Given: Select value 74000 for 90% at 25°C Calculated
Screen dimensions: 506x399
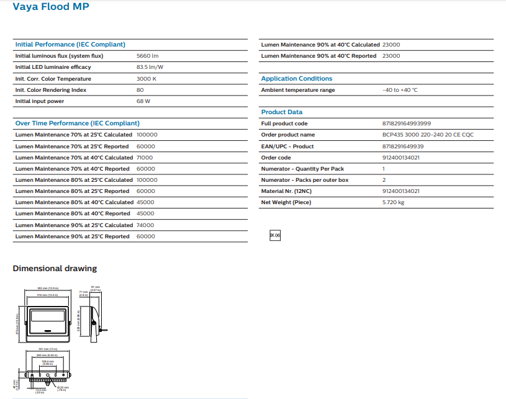Looking at the screenshot, I should coord(145,225).
